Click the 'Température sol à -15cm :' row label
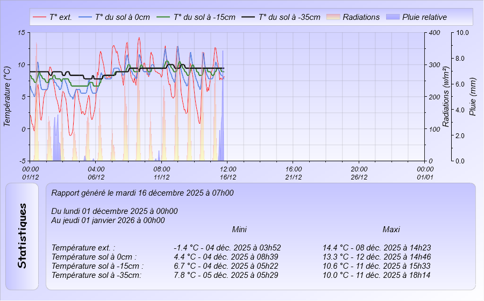This screenshot has width=484, height=301. click(x=97, y=266)
